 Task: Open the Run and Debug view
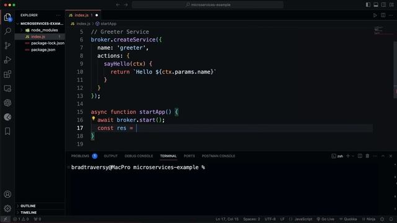[7, 60]
